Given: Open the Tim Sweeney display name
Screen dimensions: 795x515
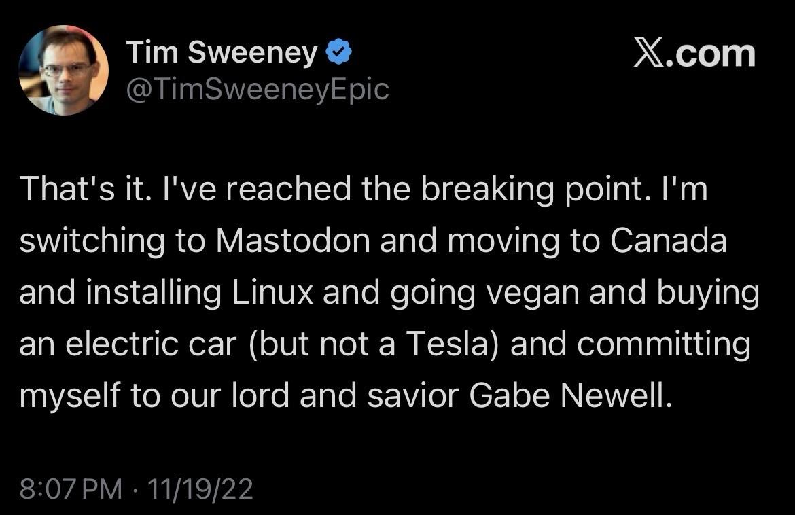Looking at the screenshot, I should coord(222,53).
